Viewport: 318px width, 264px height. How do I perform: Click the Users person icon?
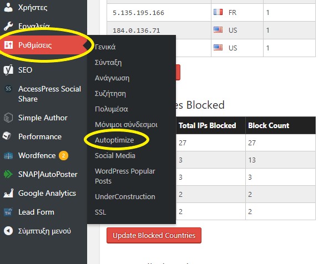click(8, 7)
